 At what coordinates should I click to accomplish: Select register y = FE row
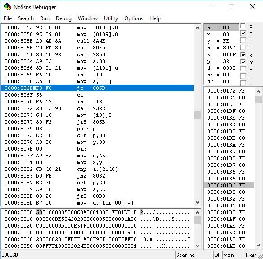(221, 41)
